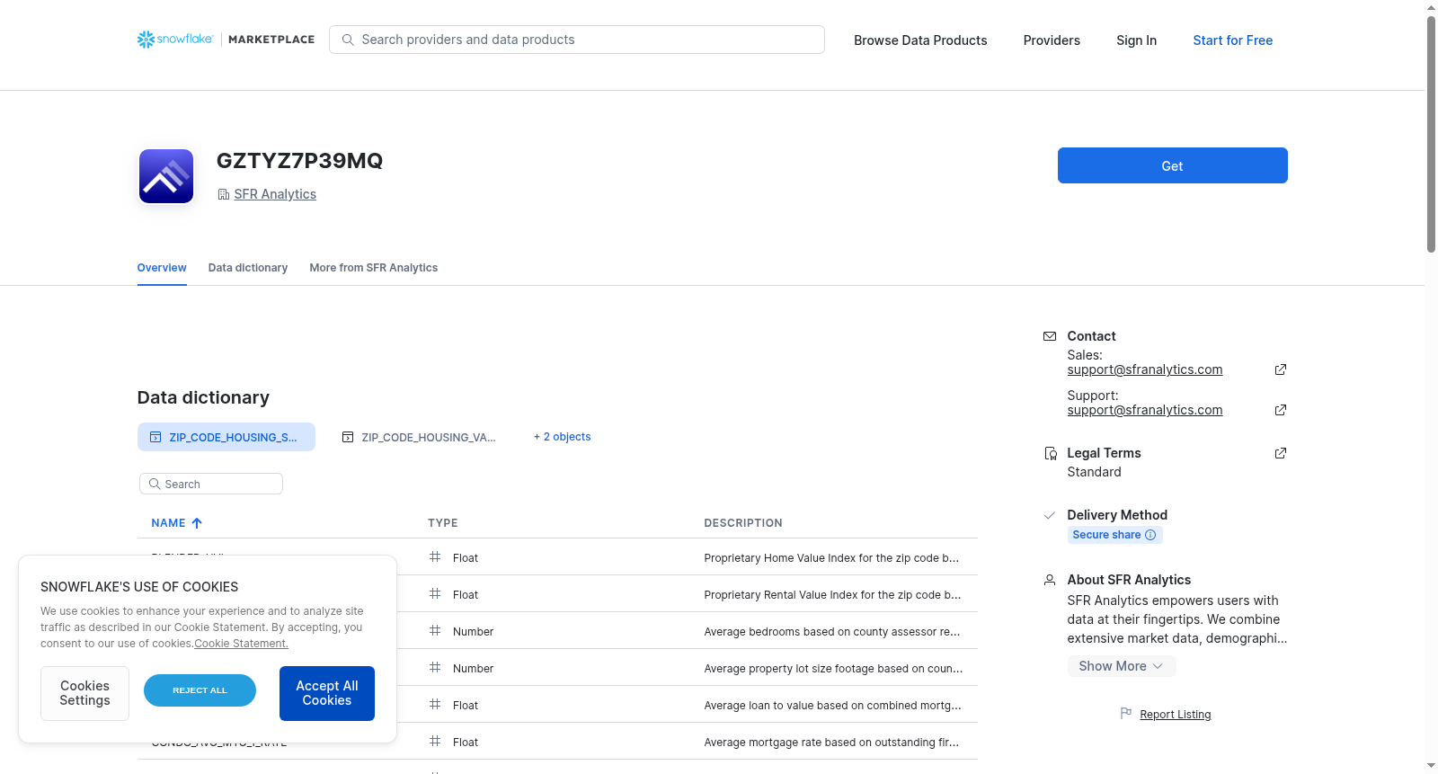Focus the data dictionary Search field
Viewport: 1438px width, 774px height.
point(211,484)
